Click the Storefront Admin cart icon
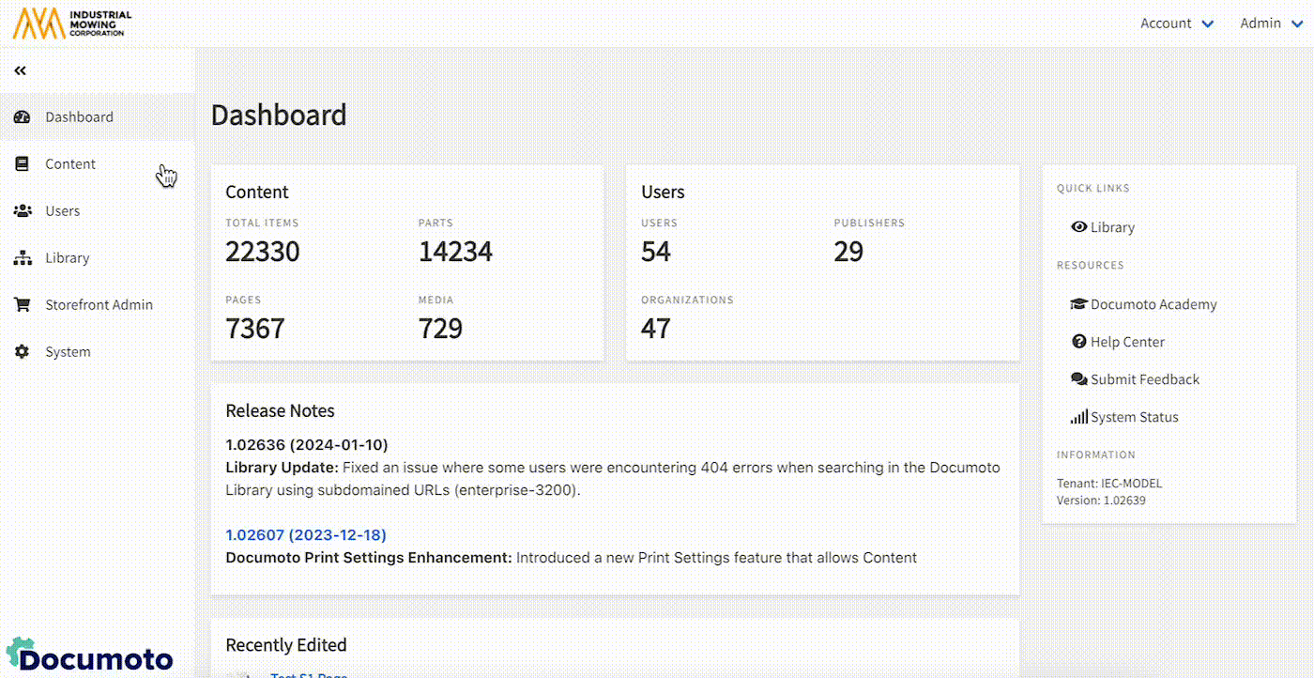This screenshot has height=678, width=1314. tap(23, 305)
